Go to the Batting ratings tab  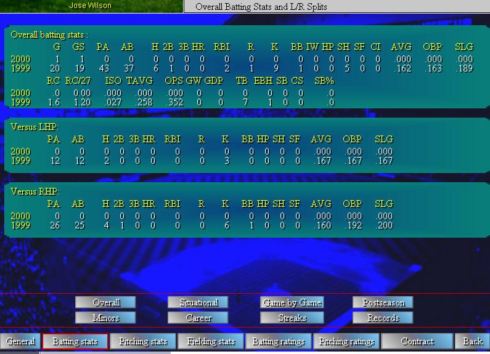279,341
